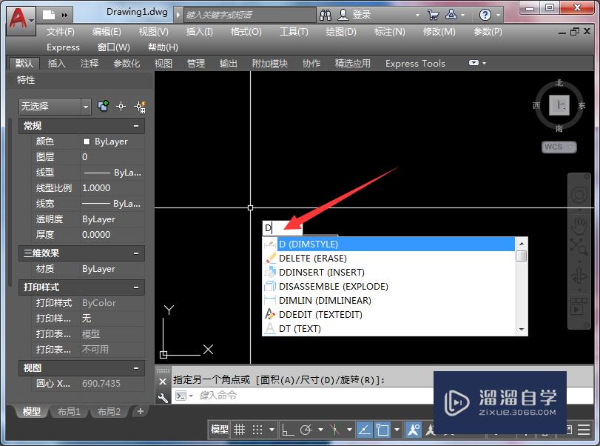600x446 pixels.
Task: Open the 插入(I) menu
Action: coord(198,32)
